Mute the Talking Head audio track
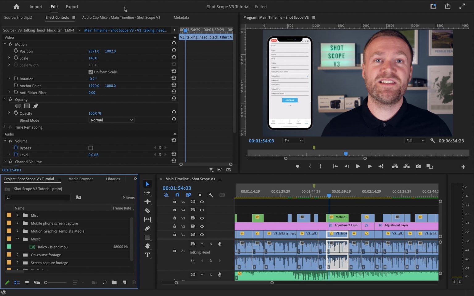 pos(202,244)
